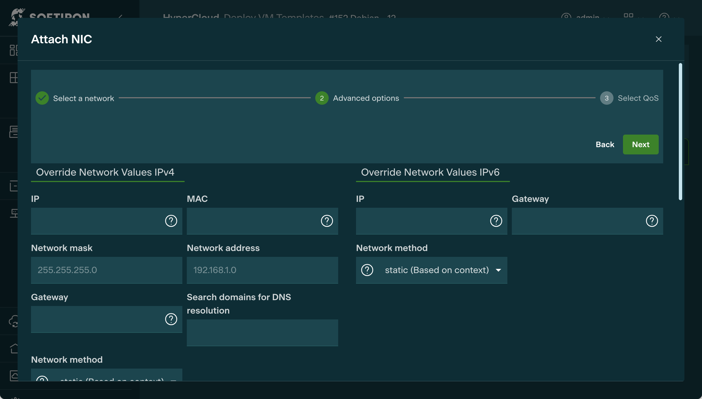
Task: Click help icon in IPv4 Gateway field
Action: (171, 319)
